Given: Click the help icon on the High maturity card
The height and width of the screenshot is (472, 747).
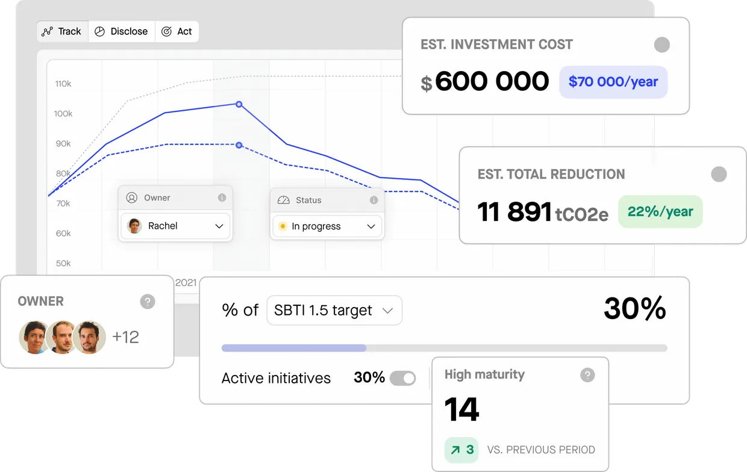Looking at the screenshot, I should tap(587, 374).
